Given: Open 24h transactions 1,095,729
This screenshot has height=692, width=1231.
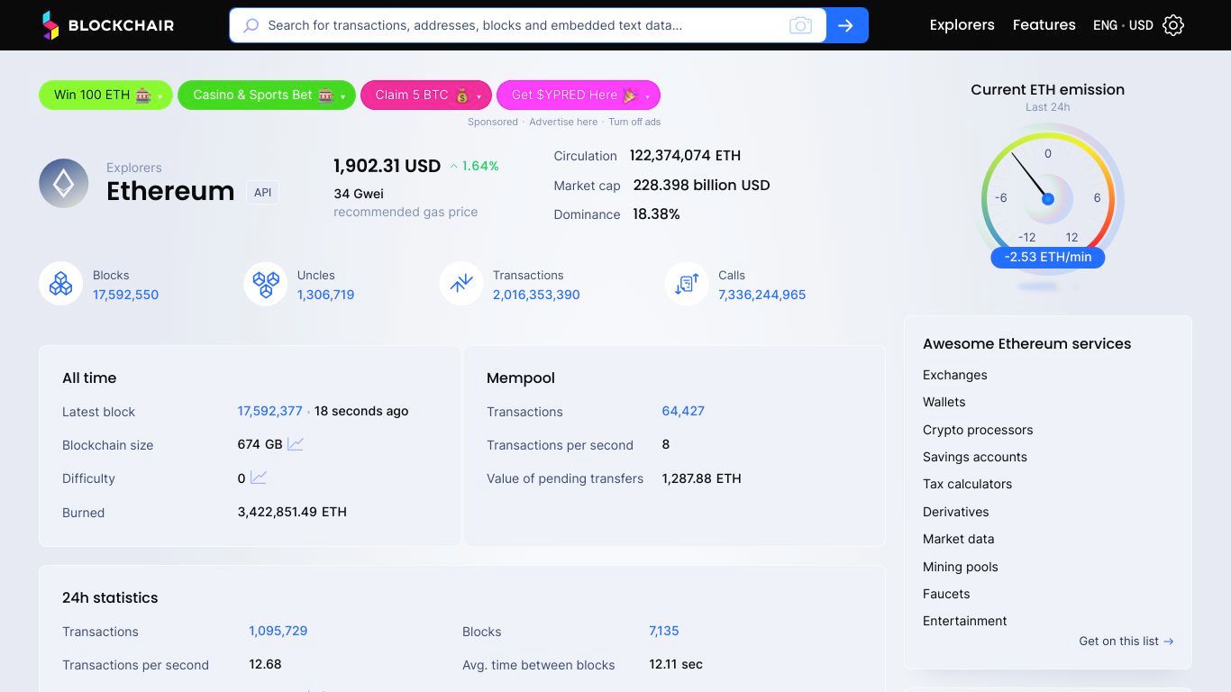Looking at the screenshot, I should tap(278, 631).
